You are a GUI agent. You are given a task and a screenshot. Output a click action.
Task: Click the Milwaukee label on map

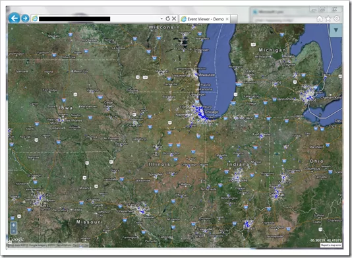tap(206, 75)
